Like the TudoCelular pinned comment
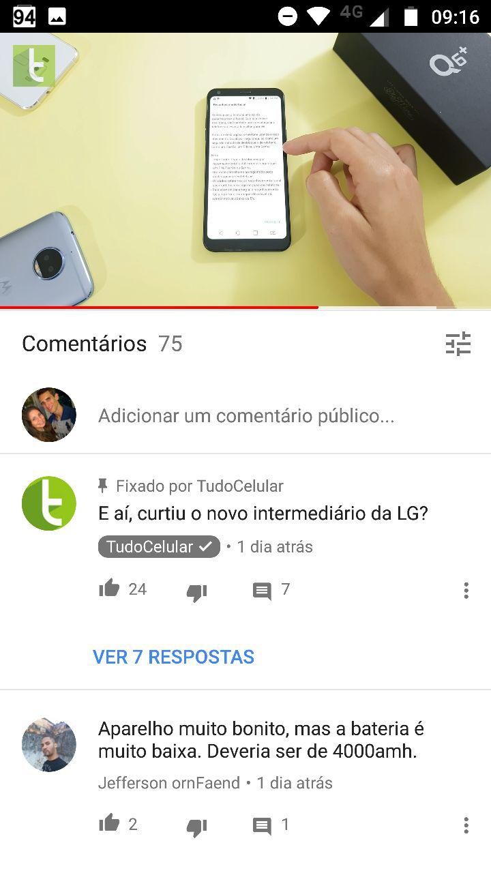 tap(109, 588)
